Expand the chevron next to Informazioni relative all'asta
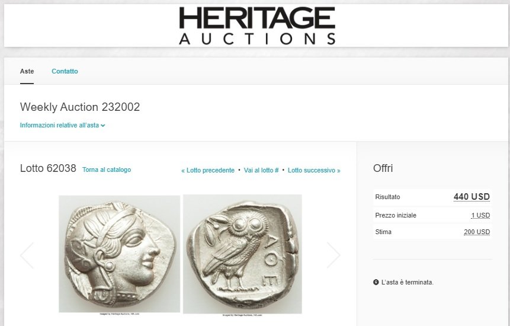 click(x=103, y=126)
